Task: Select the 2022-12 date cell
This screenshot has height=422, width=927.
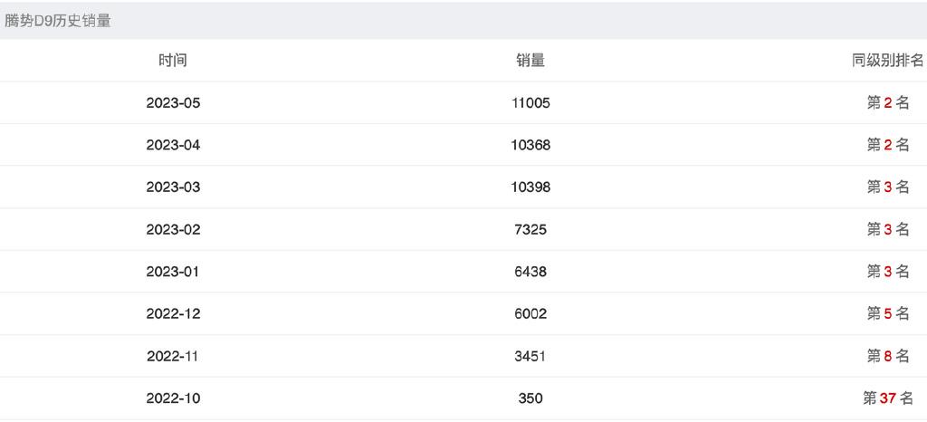Action: (x=173, y=314)
